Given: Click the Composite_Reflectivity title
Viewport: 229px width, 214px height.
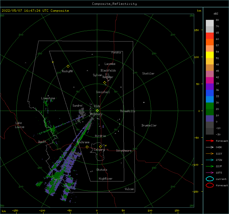Looking at the screenshot, I should point(114,4).
